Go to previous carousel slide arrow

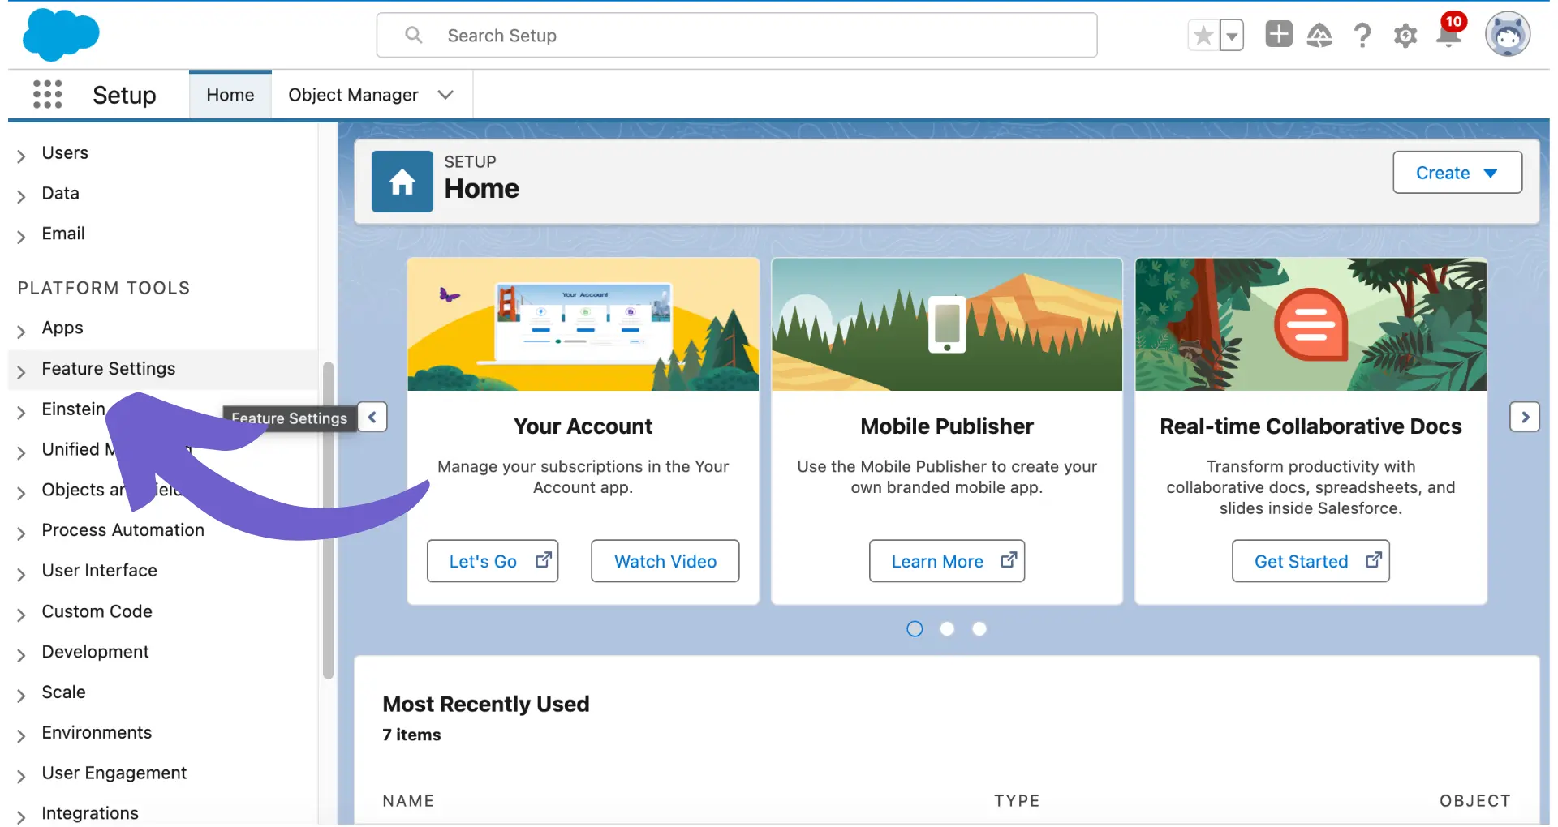[372, 417]
